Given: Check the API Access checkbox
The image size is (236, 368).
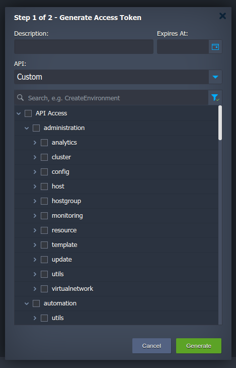Looking at the screenshot, I should 28,113.
